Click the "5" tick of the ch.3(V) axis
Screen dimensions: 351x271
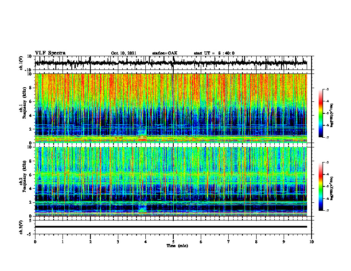coord(31,221)
